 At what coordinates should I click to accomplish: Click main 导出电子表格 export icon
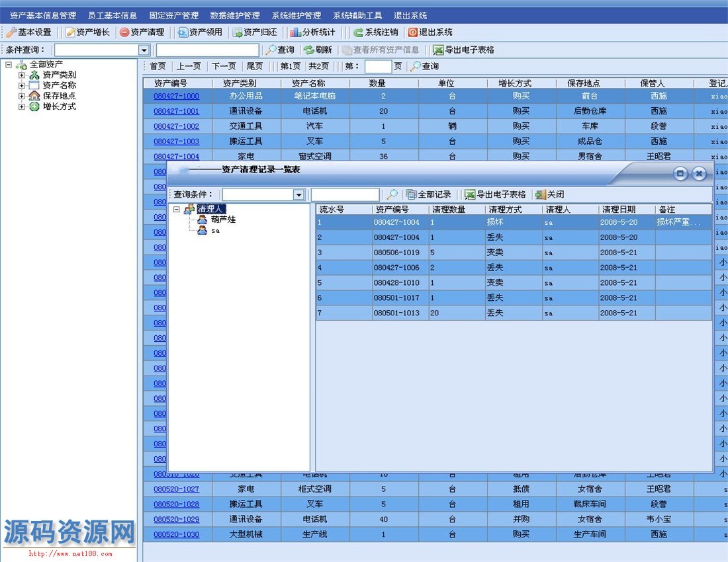438,50
